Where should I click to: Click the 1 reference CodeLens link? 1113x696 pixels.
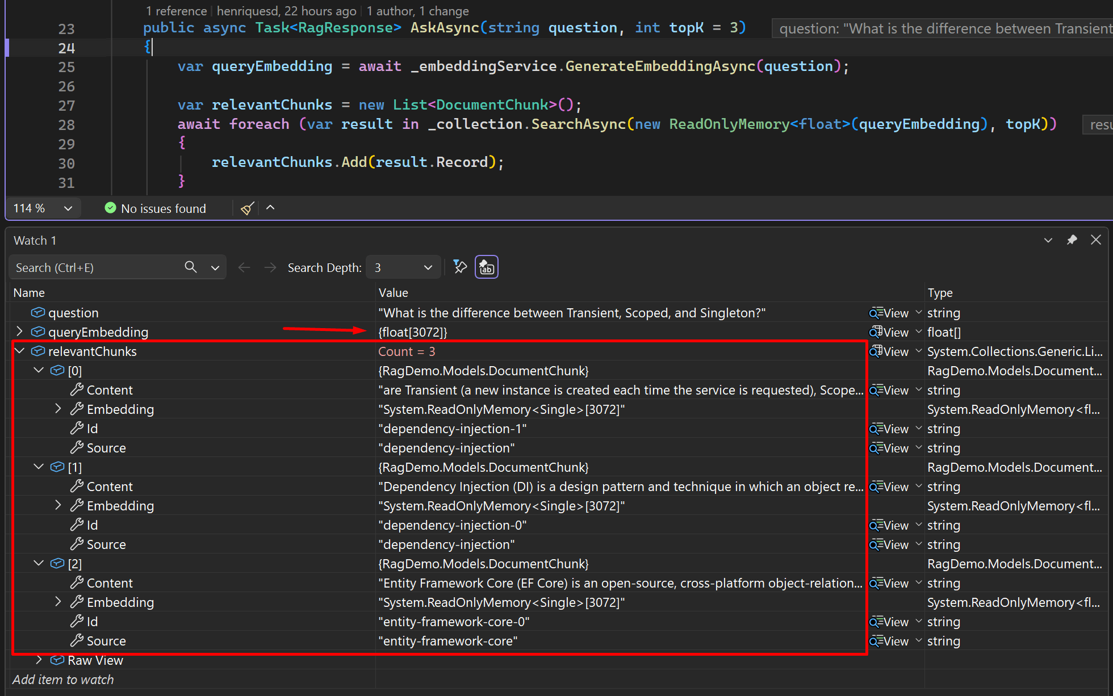176,11
